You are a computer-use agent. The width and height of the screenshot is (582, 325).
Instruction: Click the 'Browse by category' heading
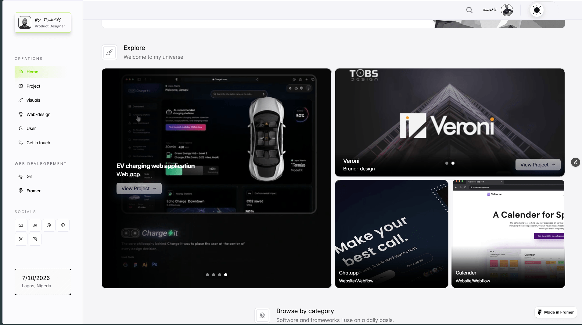(305, 311)
